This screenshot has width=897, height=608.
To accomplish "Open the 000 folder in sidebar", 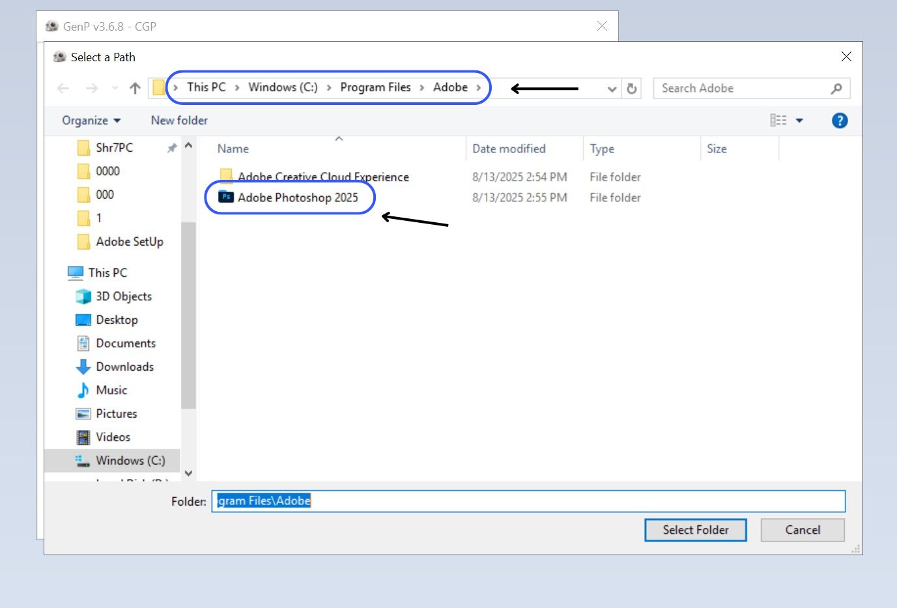I will click(104, 195).
